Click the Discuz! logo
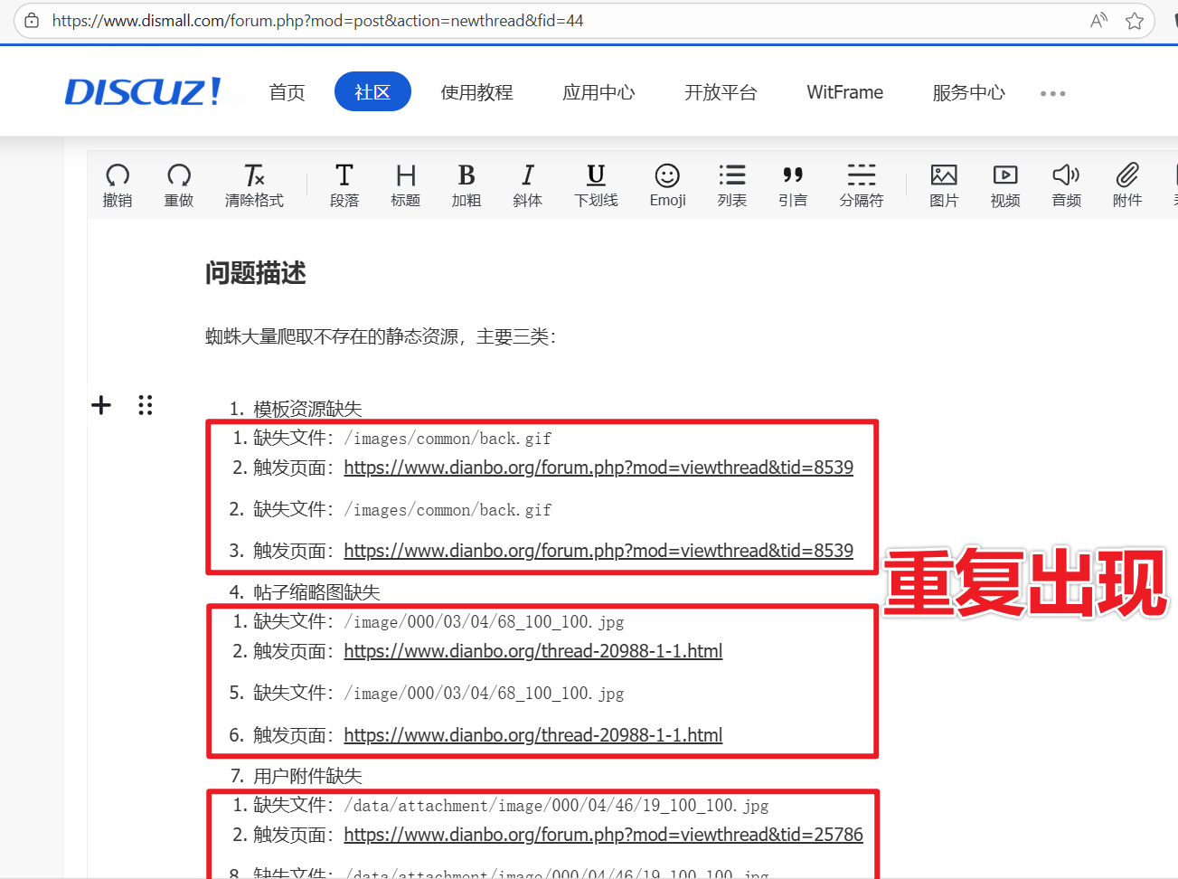 coord(143,92)
